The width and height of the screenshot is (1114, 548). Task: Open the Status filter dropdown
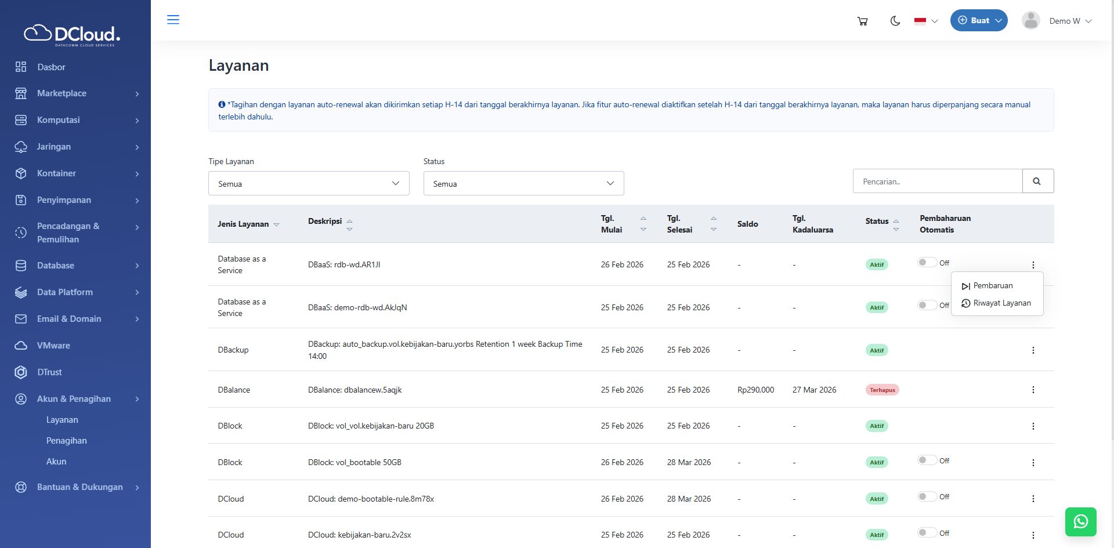(x=523, y=183)
